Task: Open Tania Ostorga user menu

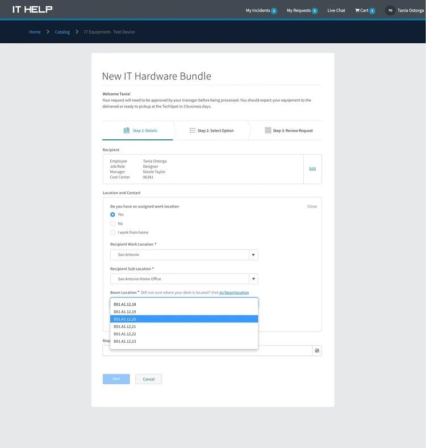Action: pos(411,11)
